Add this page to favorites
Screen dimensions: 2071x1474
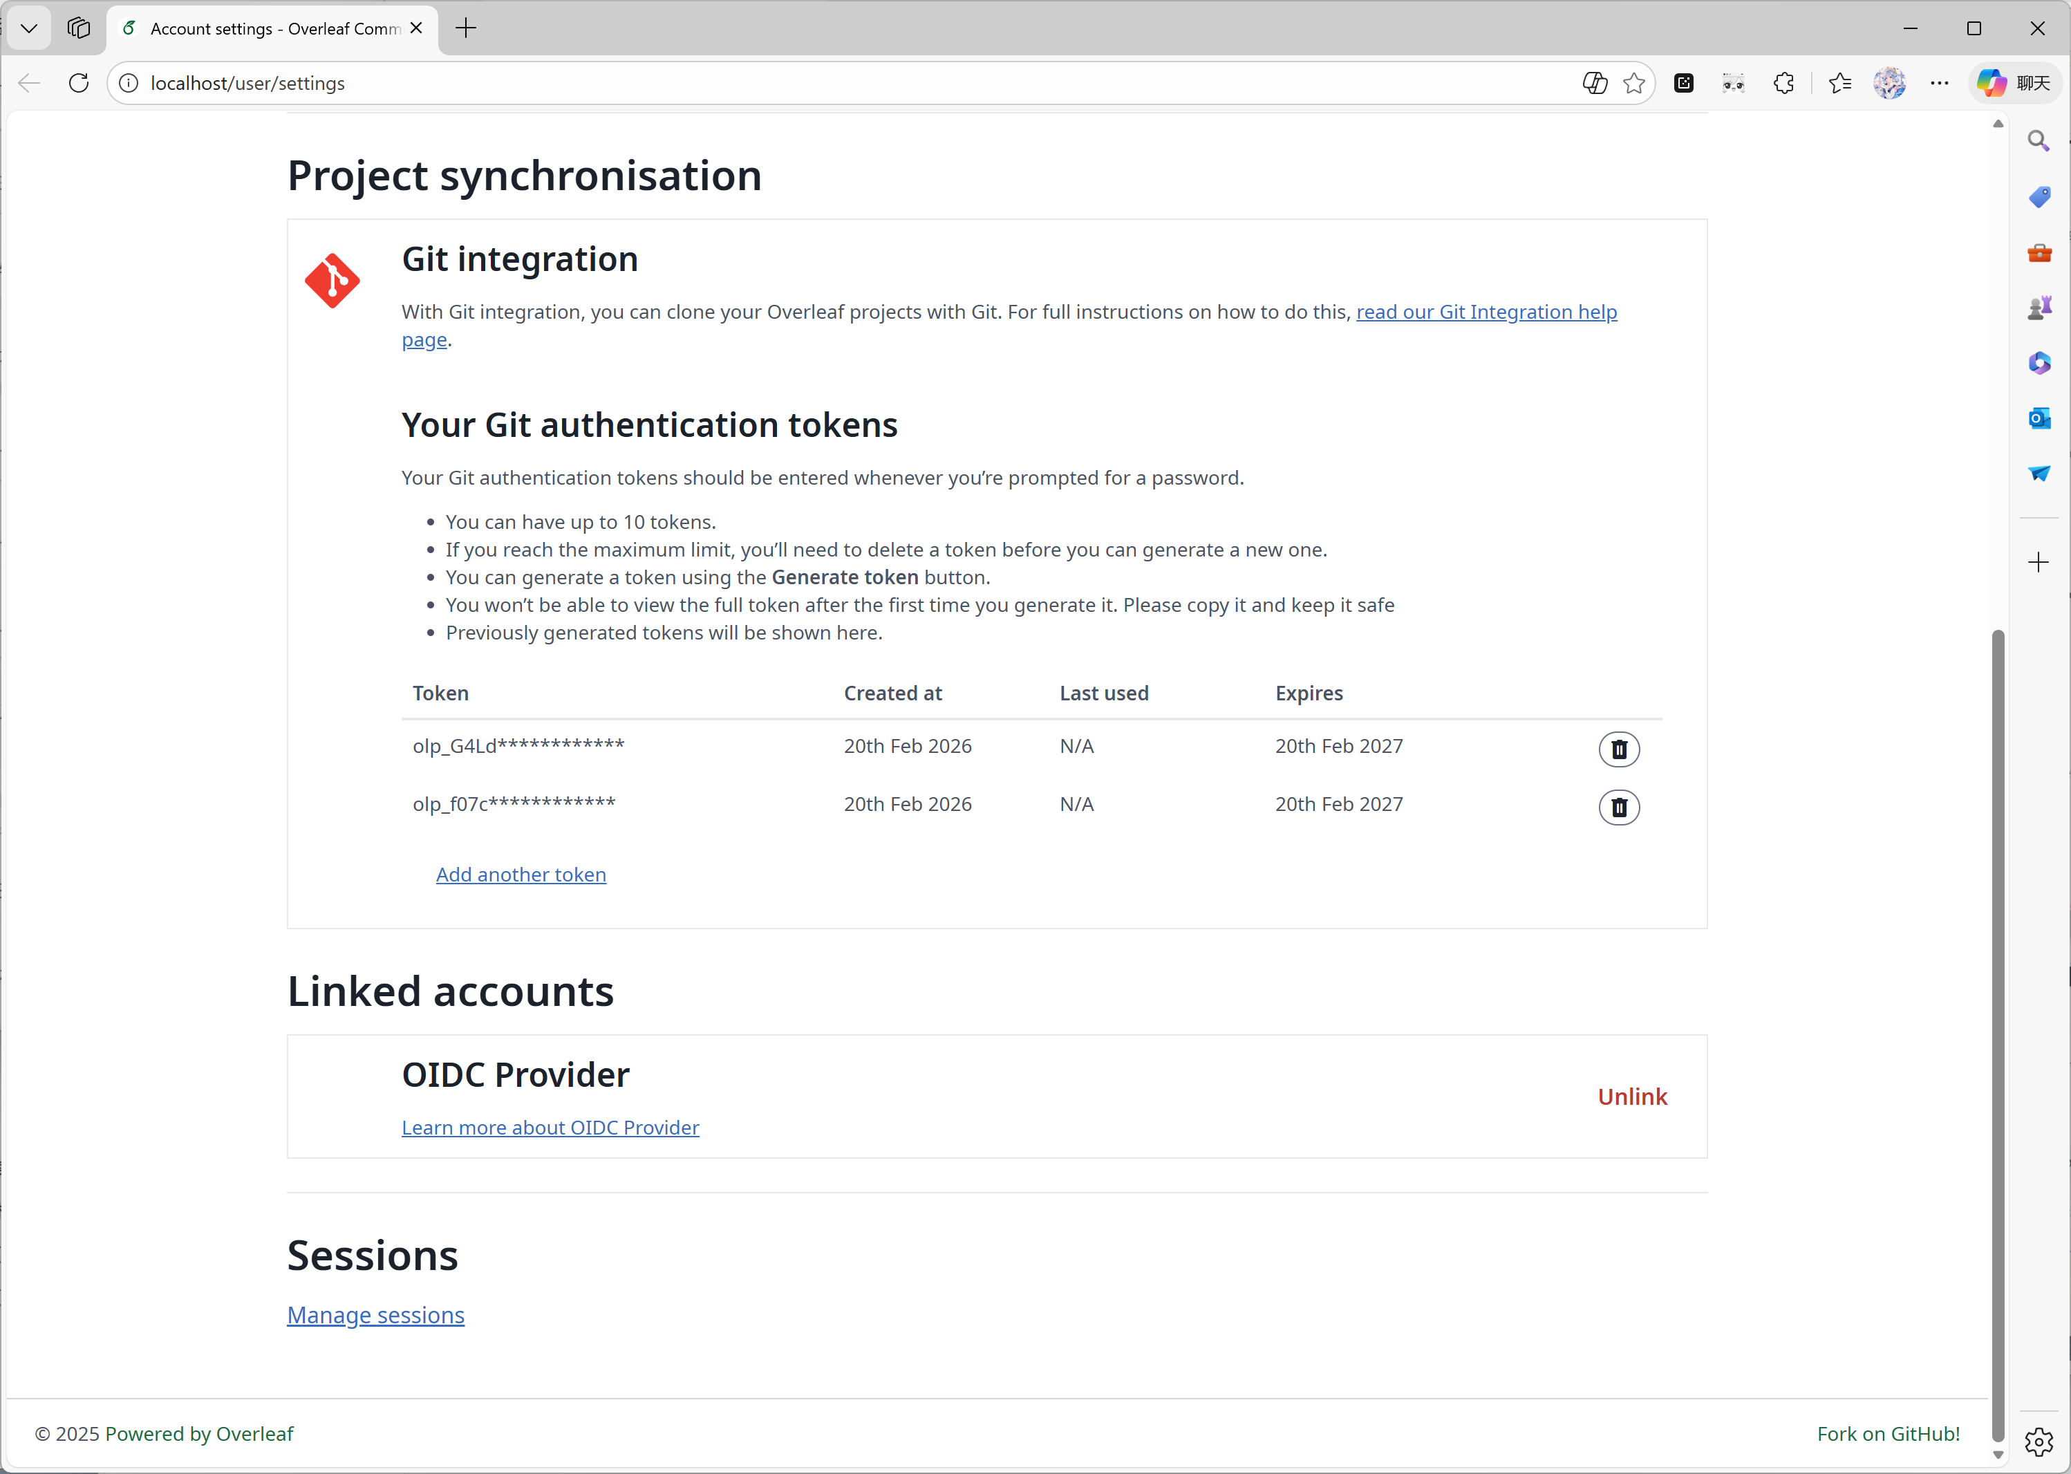tap(1633, 82)
